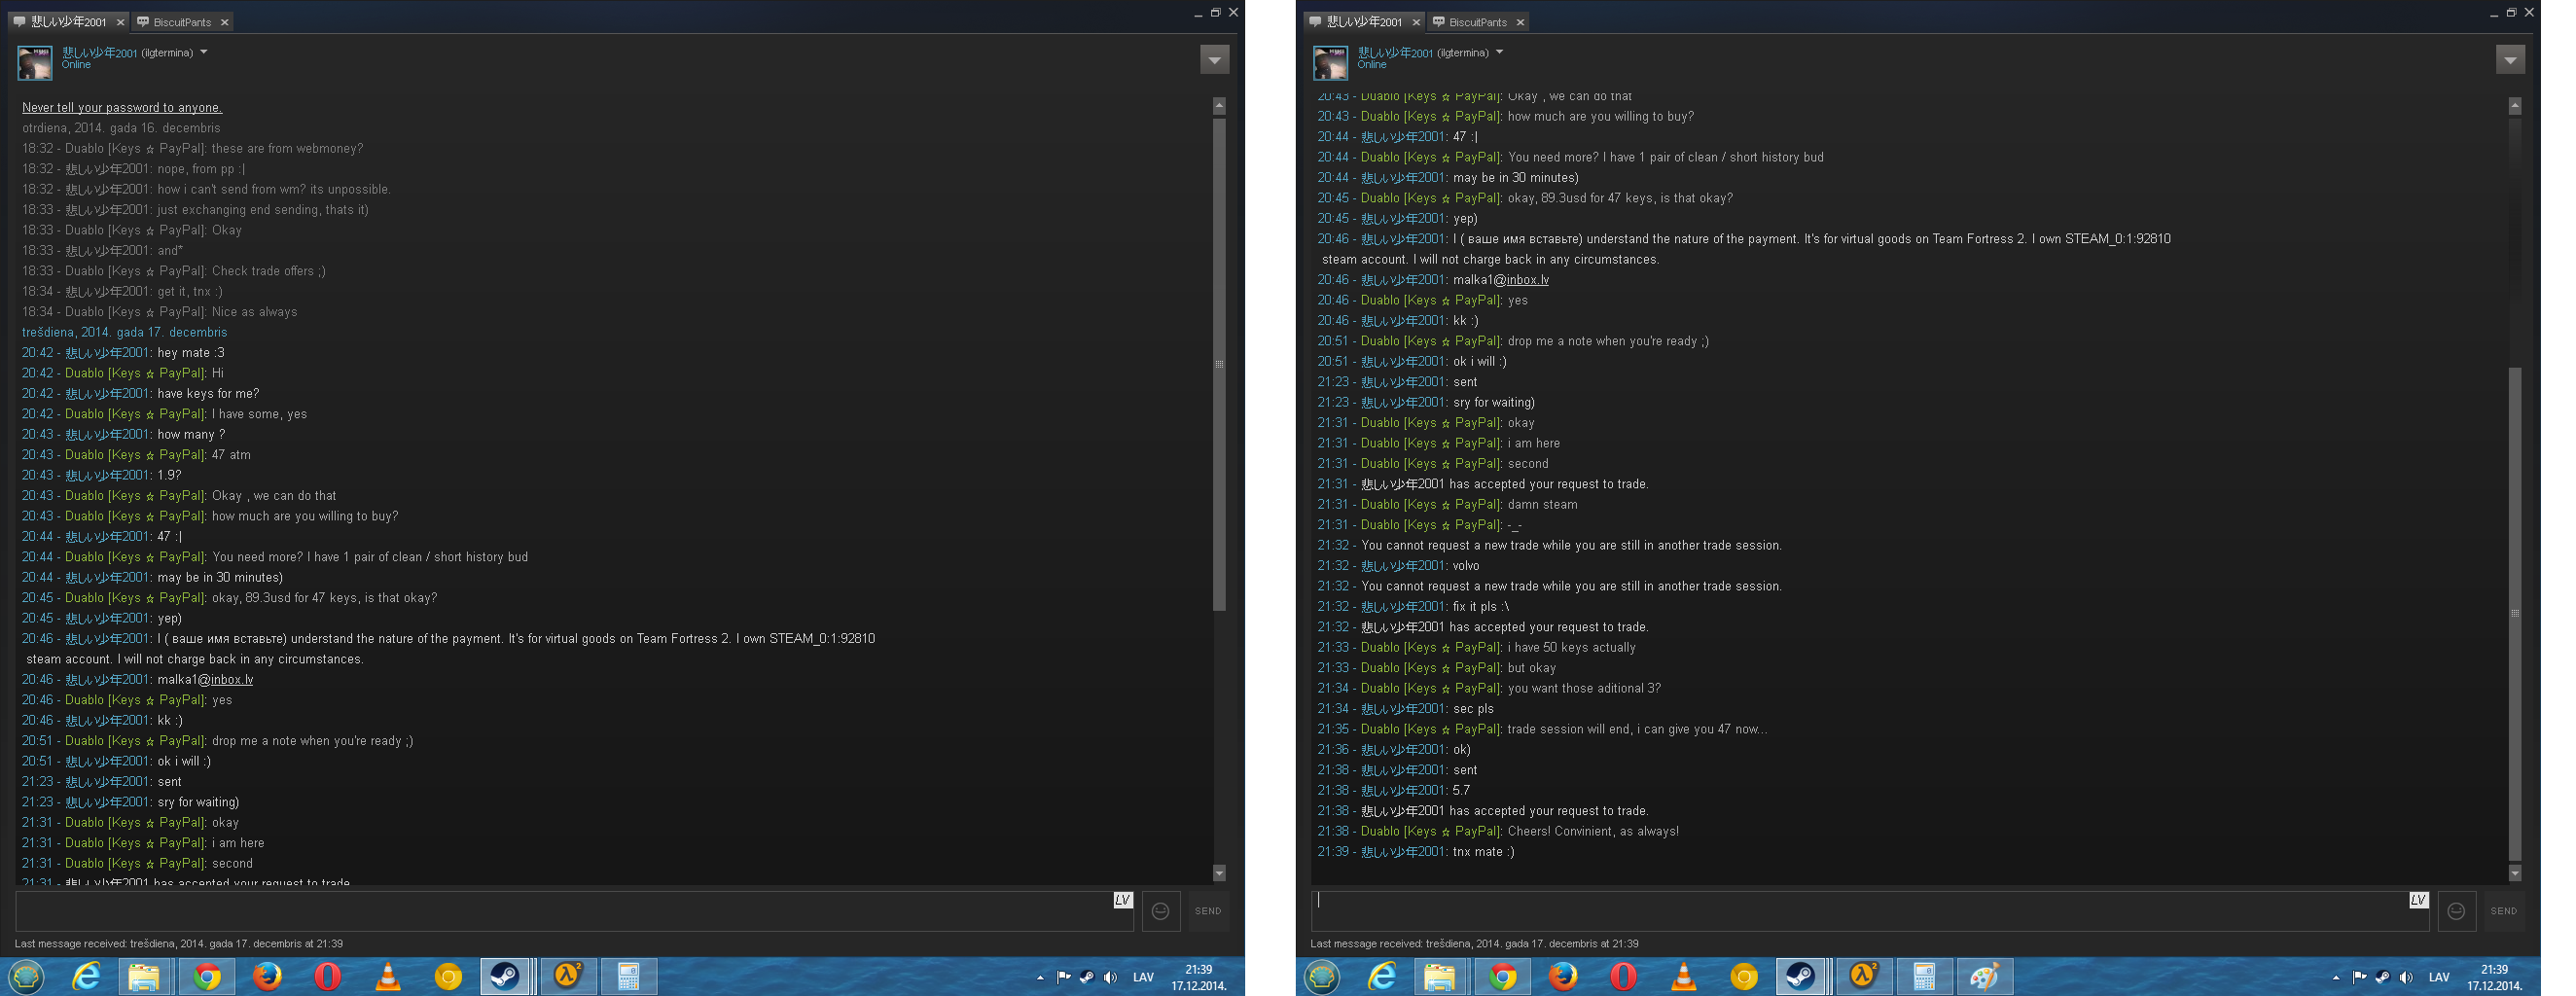The height and width of the screenshot is (996, 2576).
Task: Click the left chat window's vertical scrollbar thumb
Action: pos(1219,364)
